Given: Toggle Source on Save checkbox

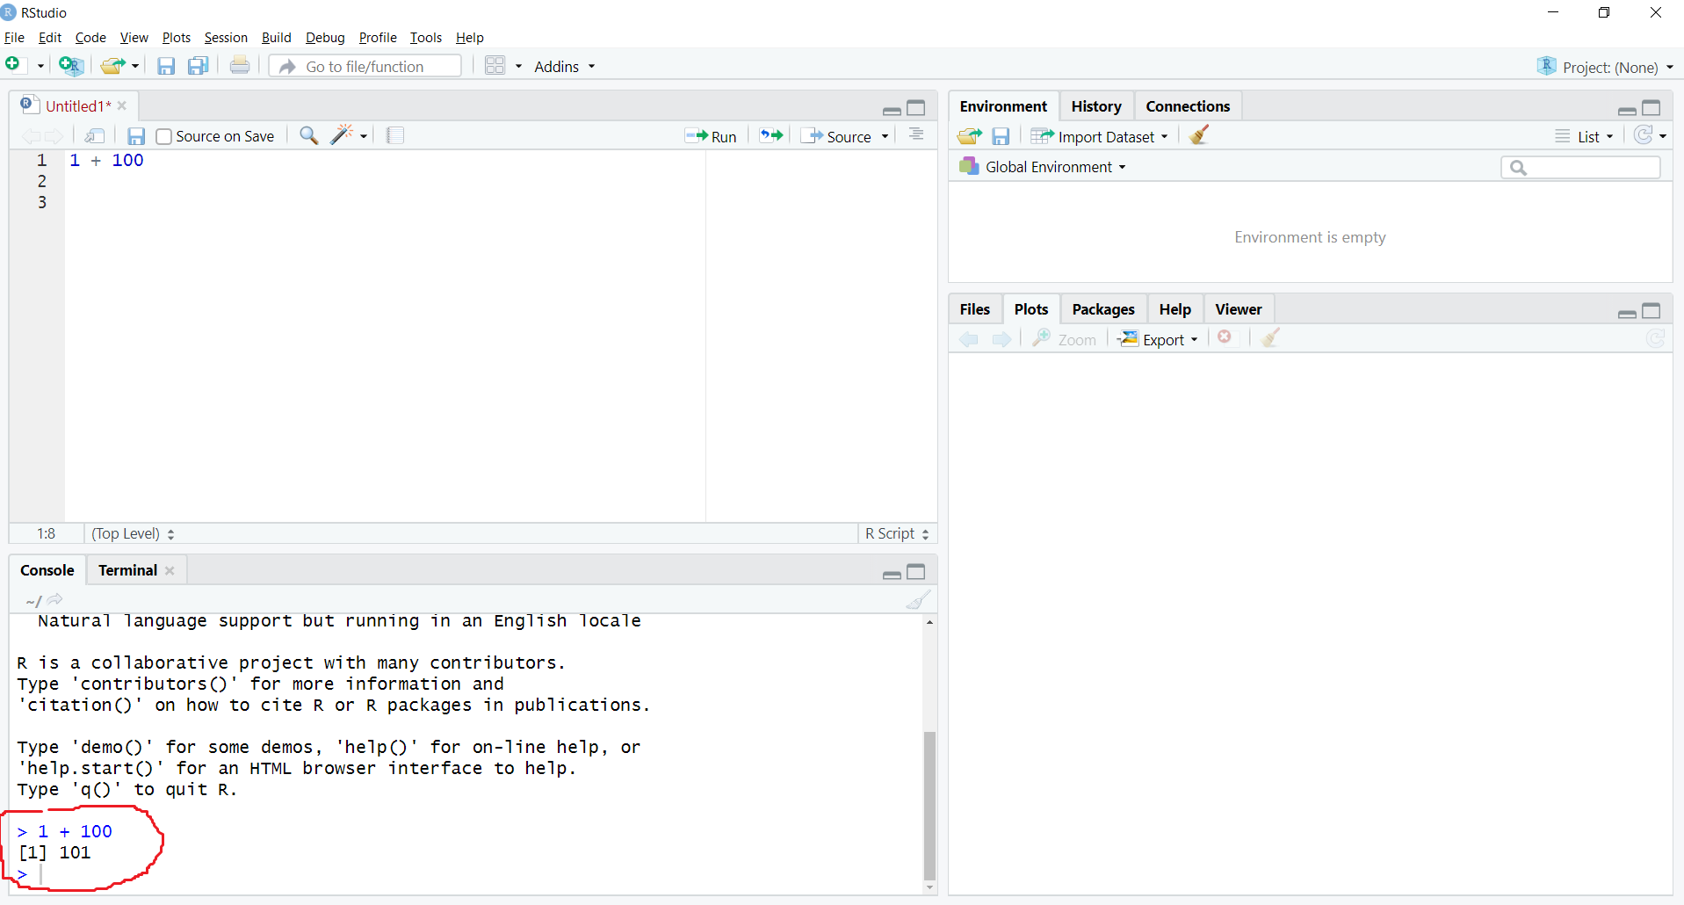Looking at the screenshot, I should coord(163,136).
